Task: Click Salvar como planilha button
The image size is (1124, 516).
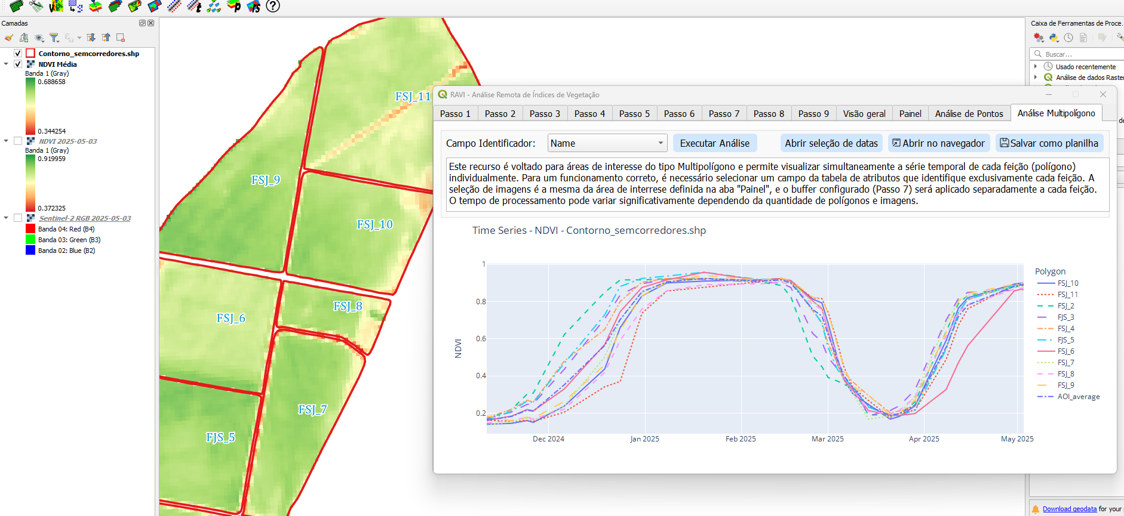Action: click(1049, 143)
